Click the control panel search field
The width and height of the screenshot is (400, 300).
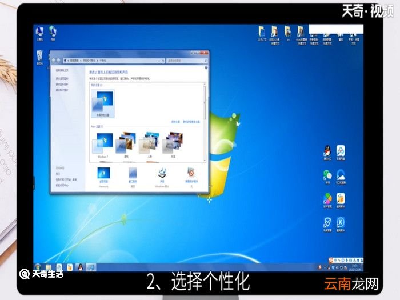pos(187,61)
